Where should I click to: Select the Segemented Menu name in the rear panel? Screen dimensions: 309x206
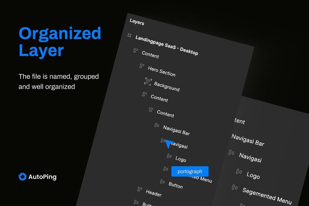pos(267,196)
